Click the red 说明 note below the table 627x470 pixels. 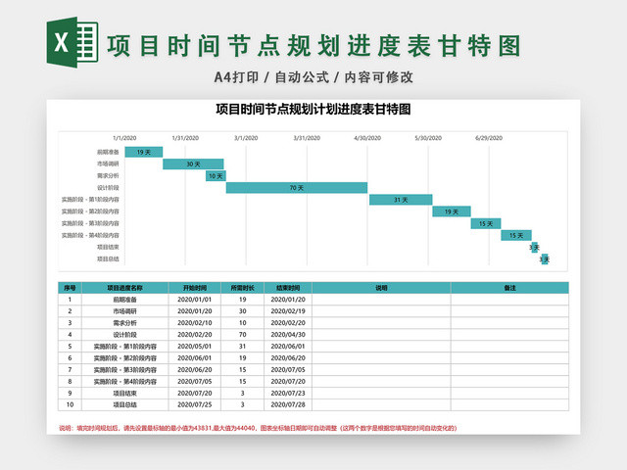[258, 428]
